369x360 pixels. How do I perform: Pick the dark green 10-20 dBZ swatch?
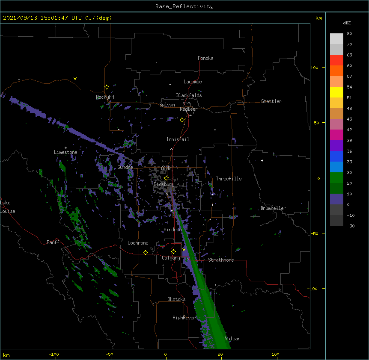click(x=336, y=189)
